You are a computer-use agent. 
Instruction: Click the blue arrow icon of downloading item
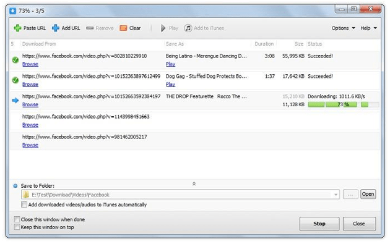point(15,100)
